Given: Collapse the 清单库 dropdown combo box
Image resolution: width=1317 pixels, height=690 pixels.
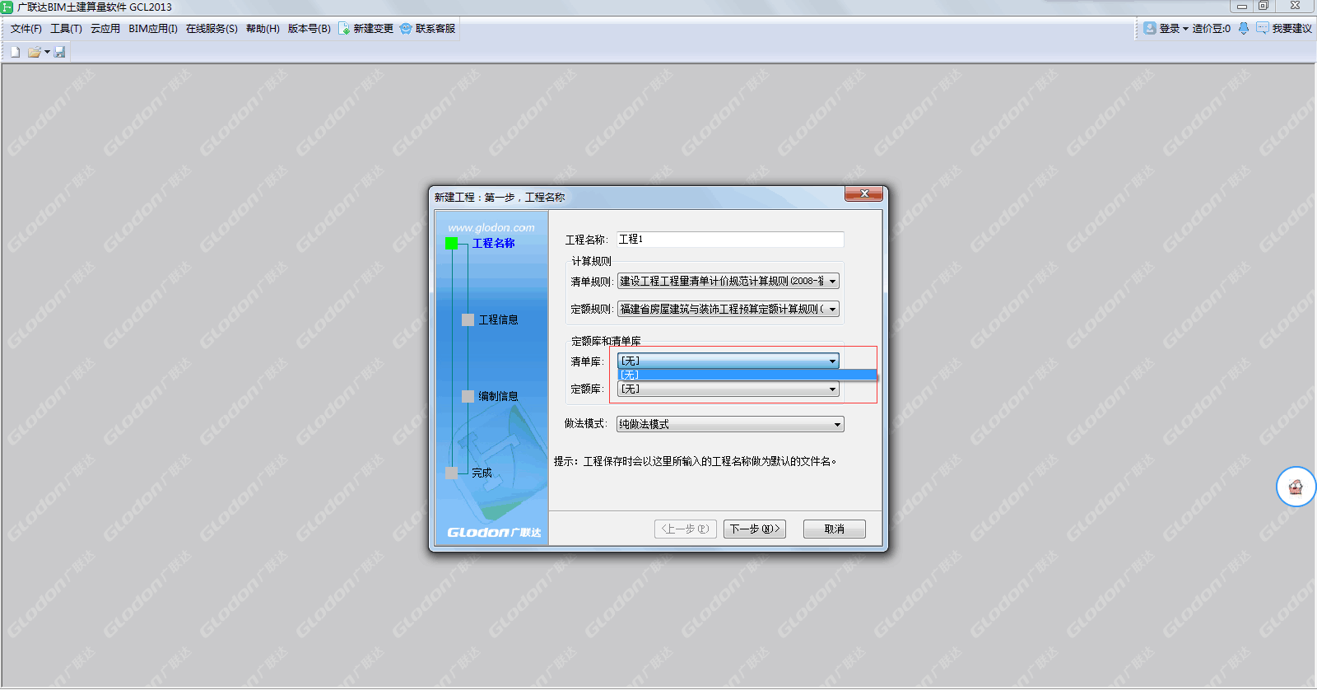Looking at the screenshot, I should click(728, 361).
